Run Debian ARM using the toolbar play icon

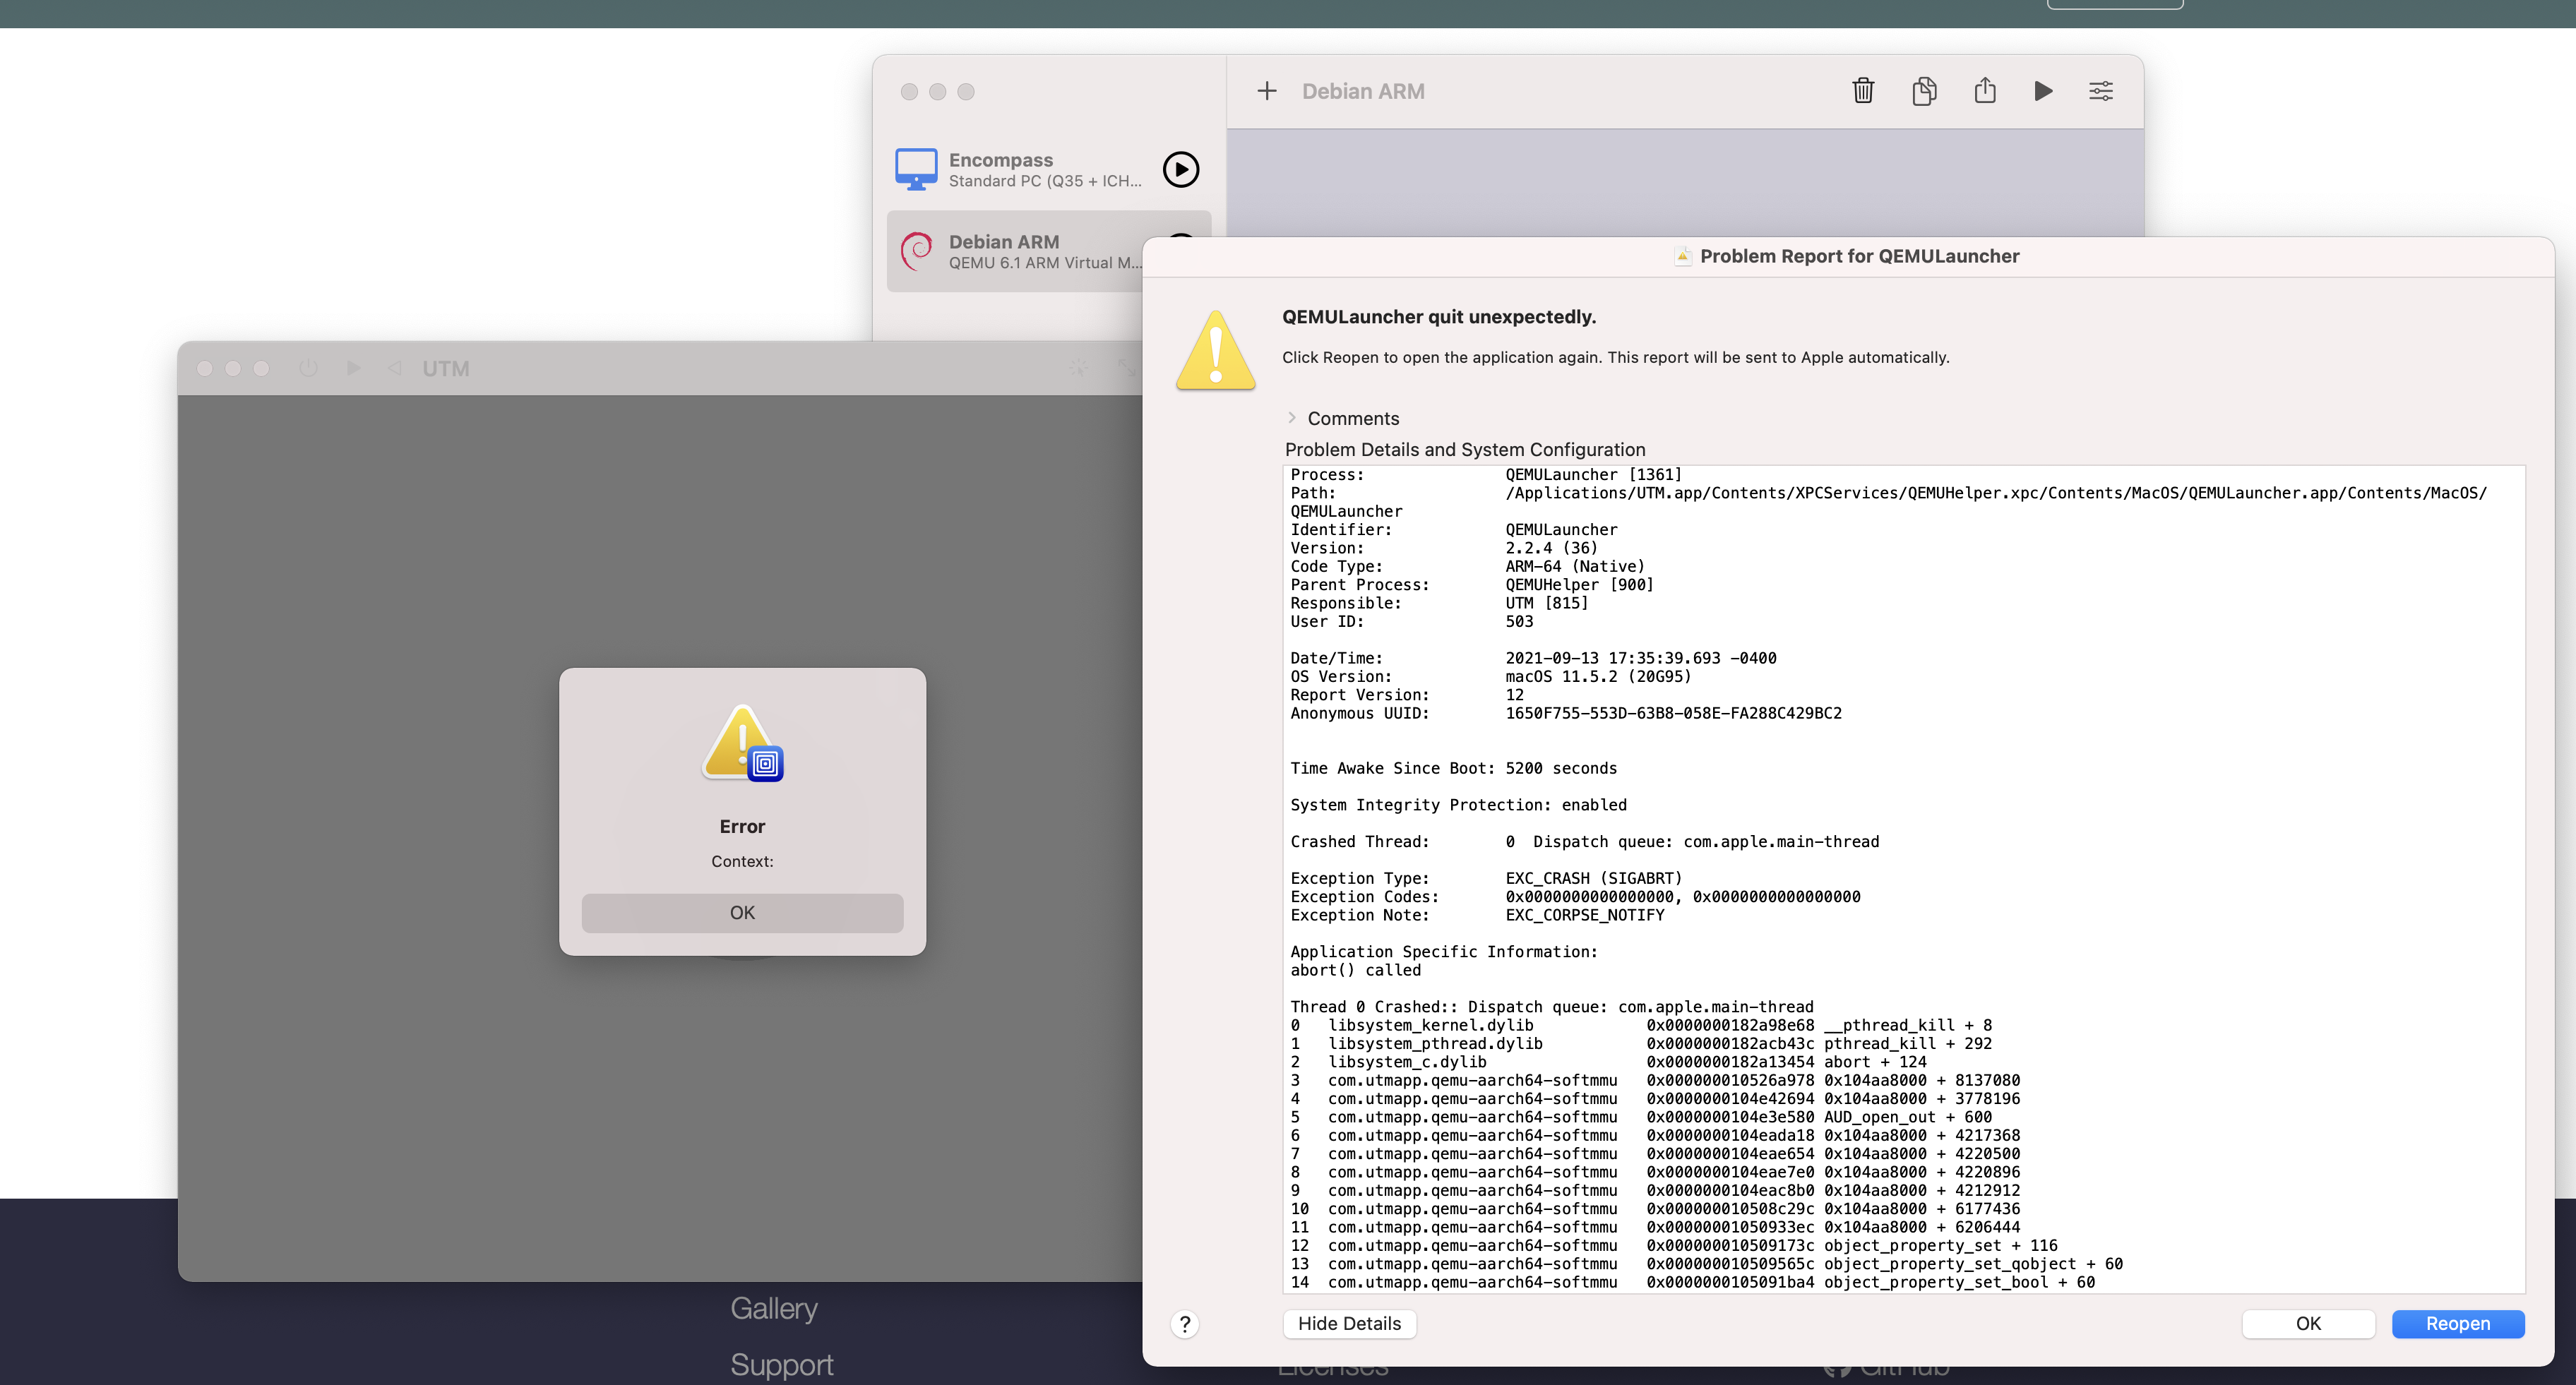2043,91
